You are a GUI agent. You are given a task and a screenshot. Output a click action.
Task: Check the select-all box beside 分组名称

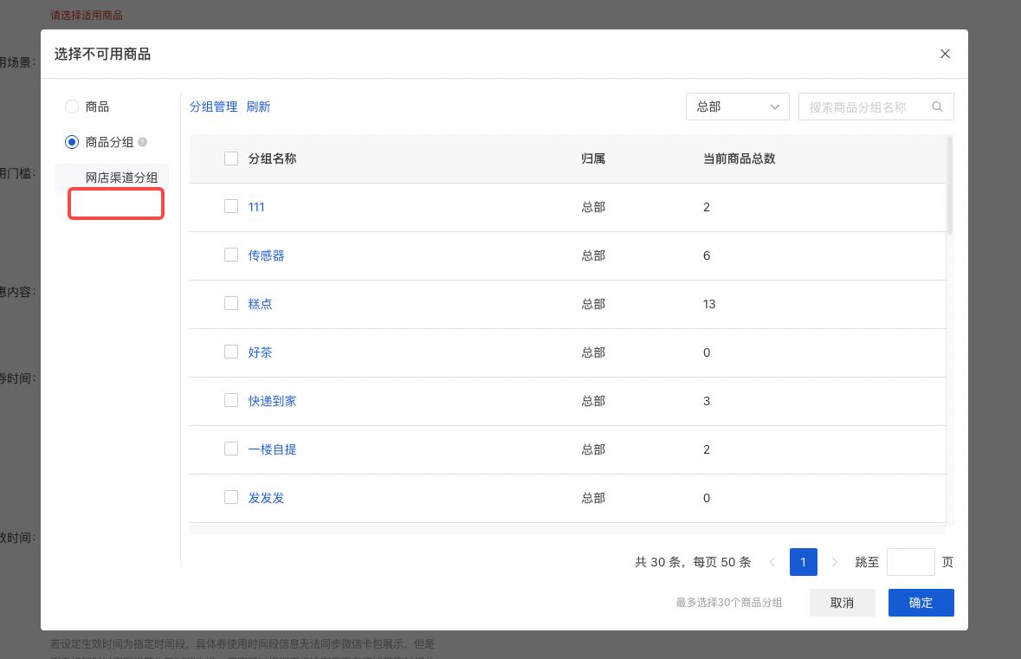[x=231, y=158]
